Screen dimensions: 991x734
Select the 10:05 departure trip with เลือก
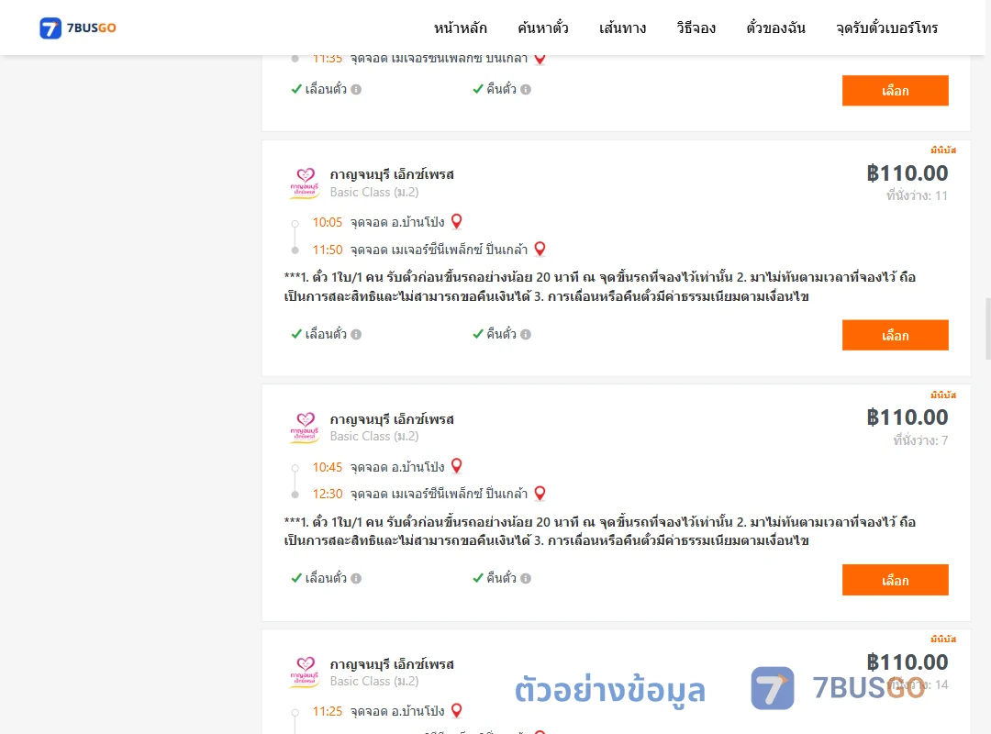[x=895, y=335]
